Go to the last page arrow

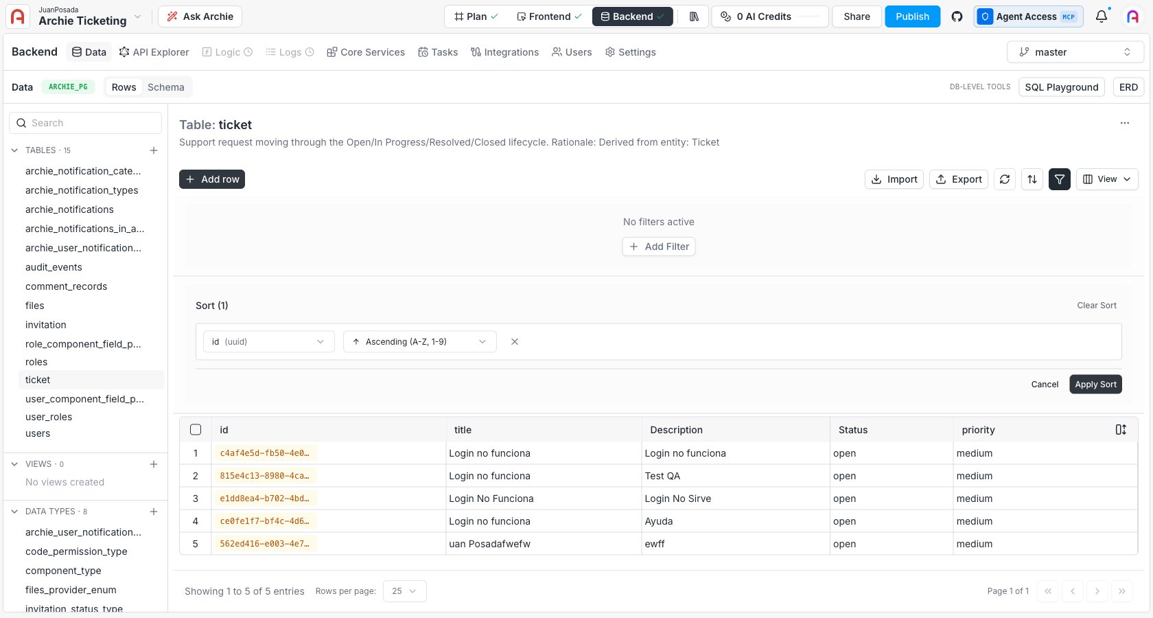(1122, 591)
